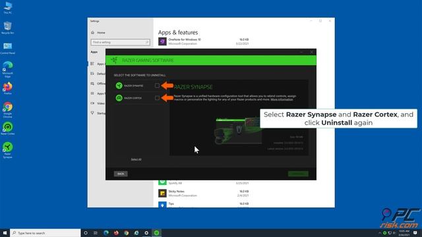Screen dimensions: 422x237
Task: Click the Spotify AB publisher text
Action: 175,183
